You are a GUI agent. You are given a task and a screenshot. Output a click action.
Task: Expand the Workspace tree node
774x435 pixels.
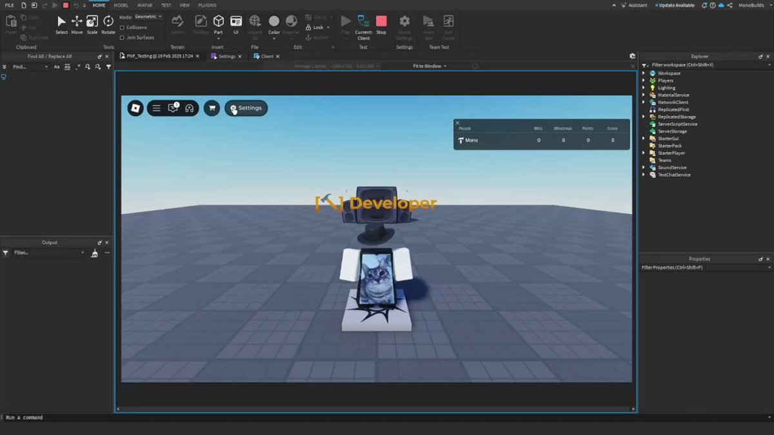(x=643, y=73)
